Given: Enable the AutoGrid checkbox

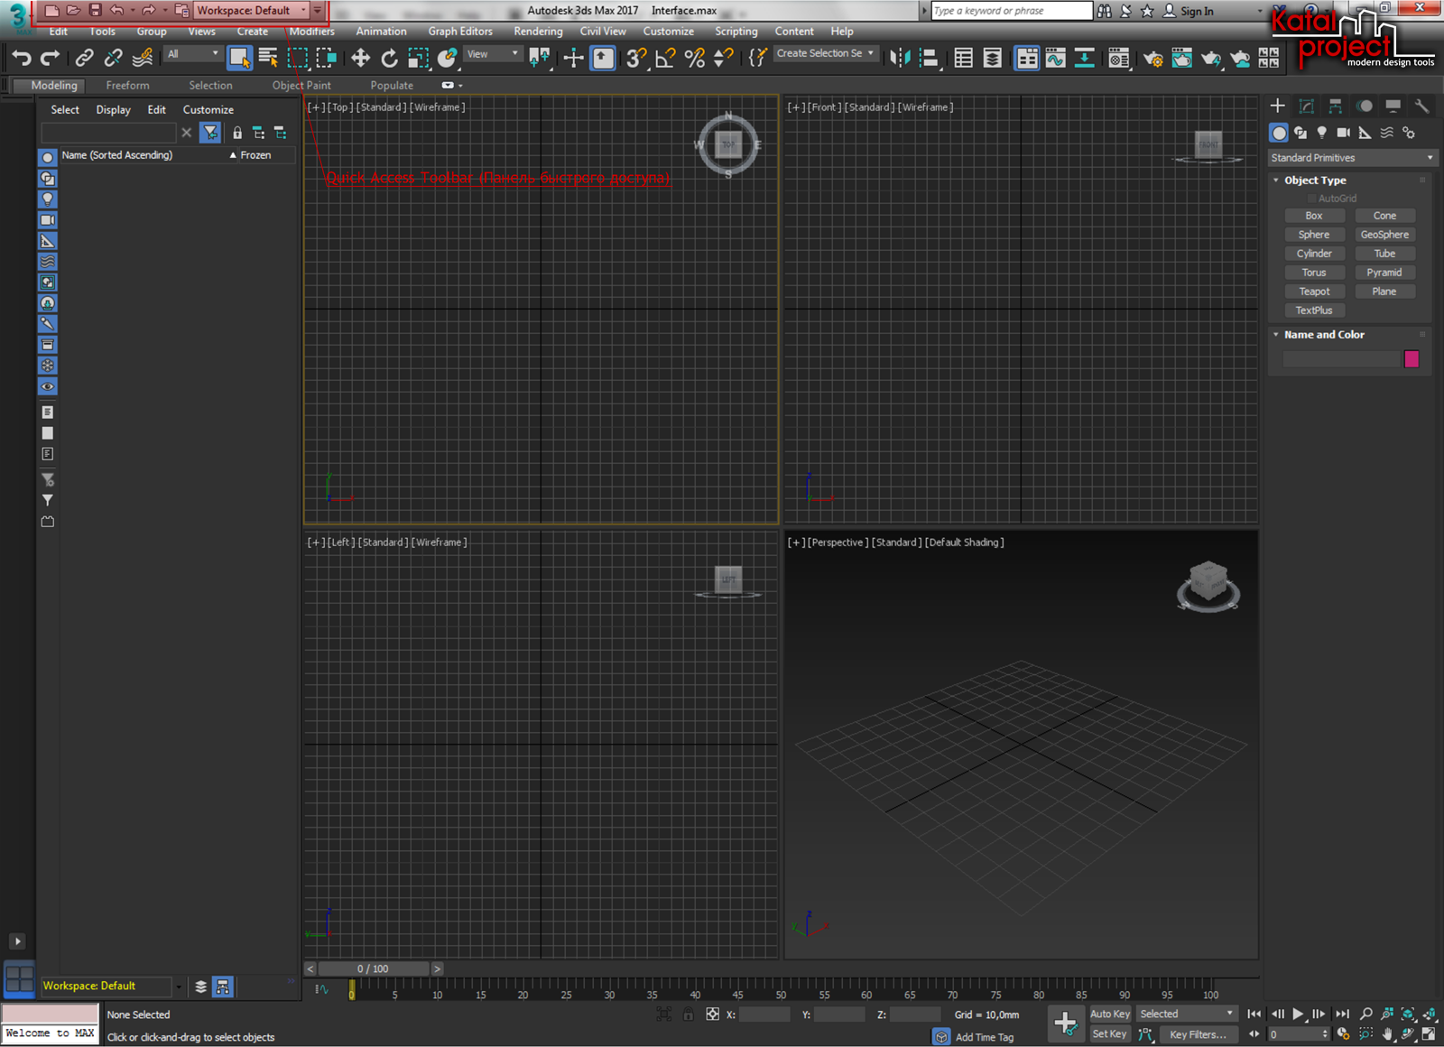Looking at the screenshot, I should click(1311, 199).
